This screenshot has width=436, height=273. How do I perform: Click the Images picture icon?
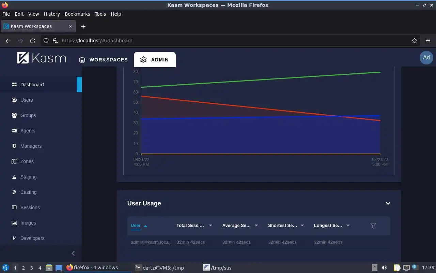coord(14,223)
